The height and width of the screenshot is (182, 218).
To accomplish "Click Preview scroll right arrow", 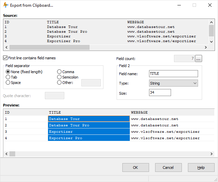I will click(211, 154).
